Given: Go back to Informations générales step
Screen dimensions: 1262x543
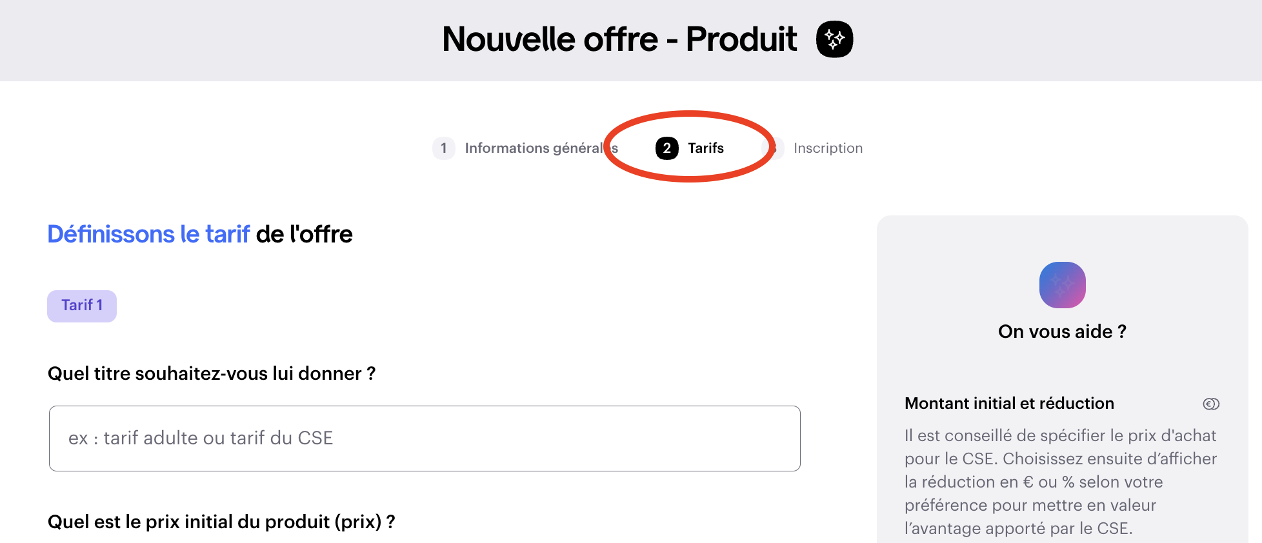Looking at the screenshot, I should coord(534,148).
